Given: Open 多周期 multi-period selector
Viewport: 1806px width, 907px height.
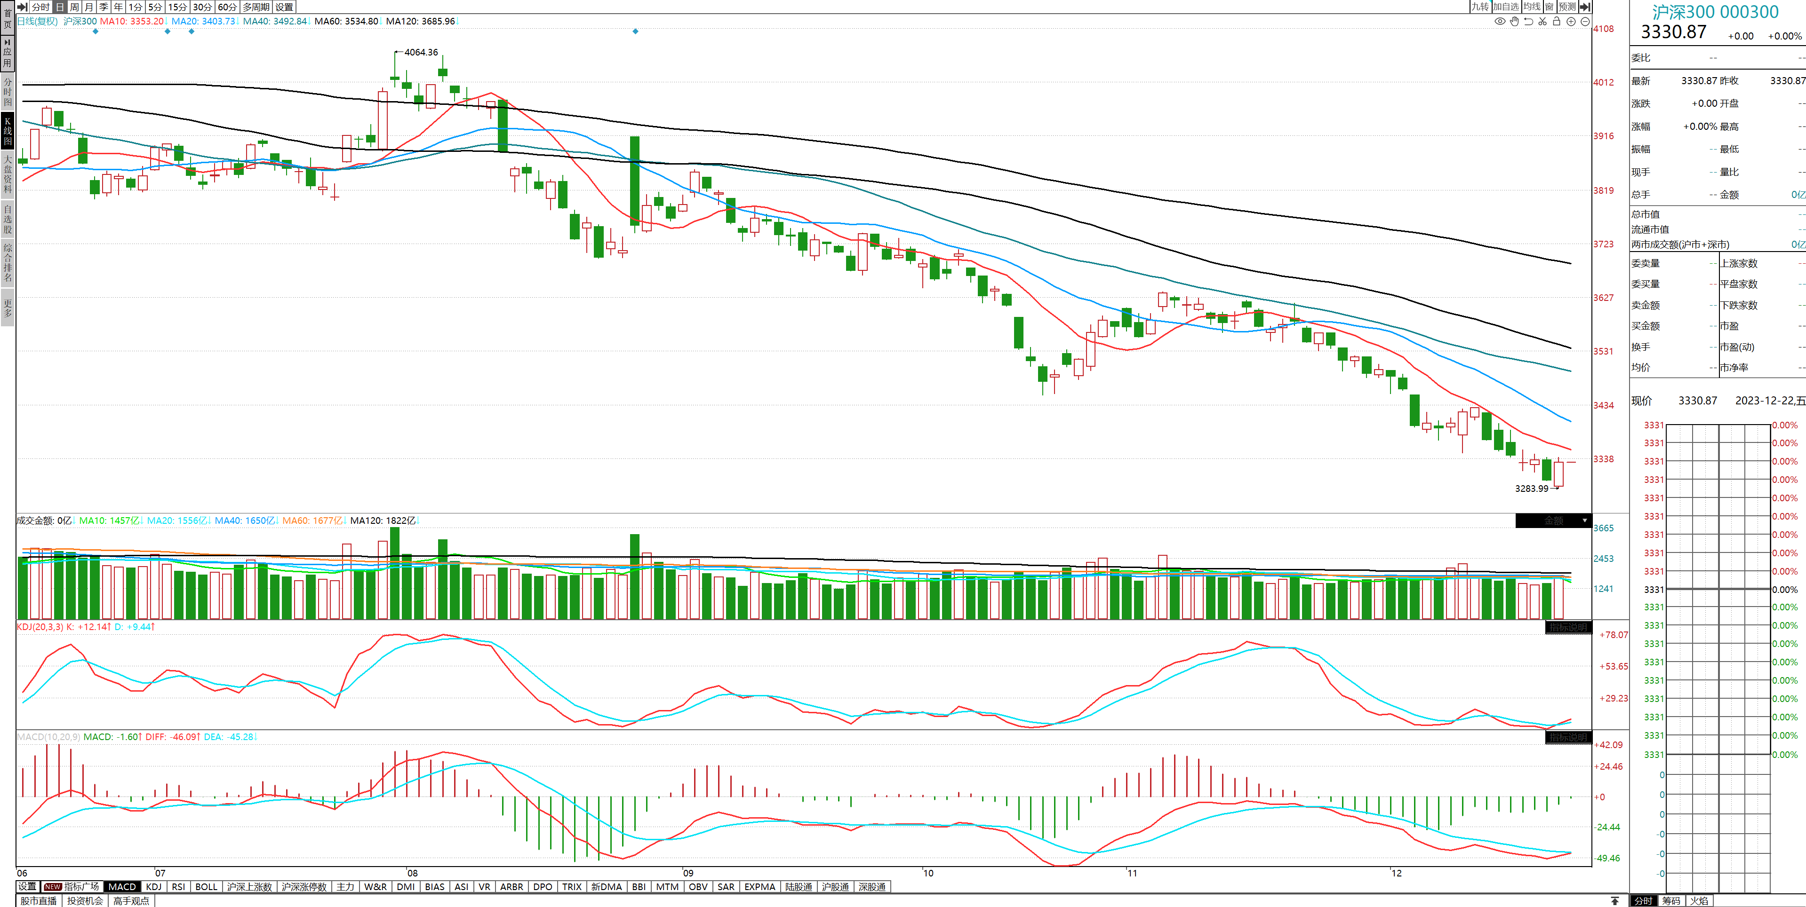Looking at the screenshot, I should [x=256, y=7].
